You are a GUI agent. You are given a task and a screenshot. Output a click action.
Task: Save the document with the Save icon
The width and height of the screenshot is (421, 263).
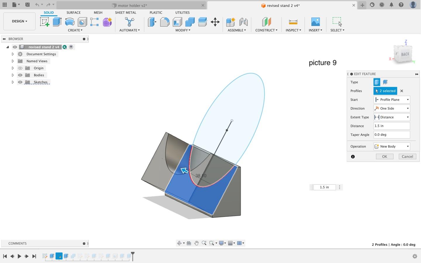(27, 5)
